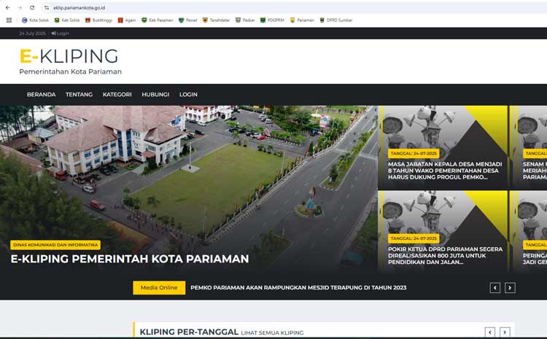The image size is (547, 339).
Task: Open site information icon beside the URL
Action: point(47,8)
